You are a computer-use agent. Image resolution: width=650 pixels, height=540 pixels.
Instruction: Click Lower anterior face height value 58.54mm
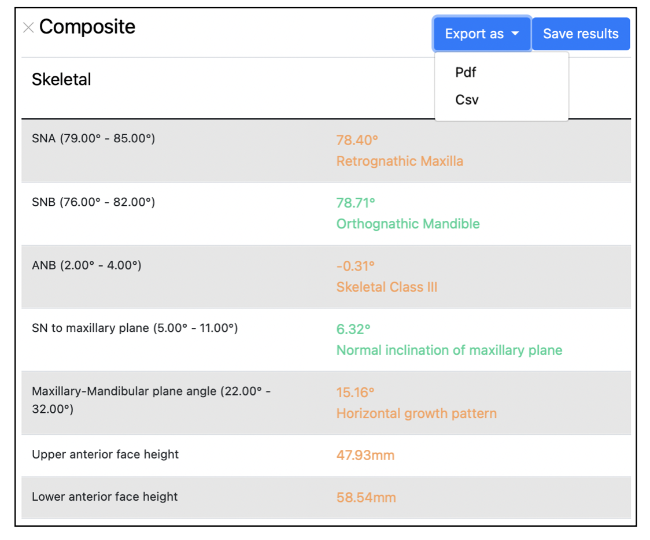(x=366, y=497)
